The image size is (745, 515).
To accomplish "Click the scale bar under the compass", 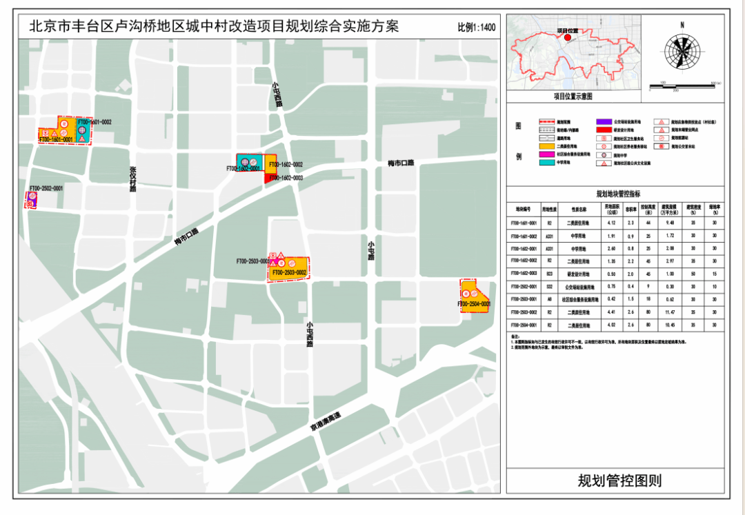I will (682, 86).
